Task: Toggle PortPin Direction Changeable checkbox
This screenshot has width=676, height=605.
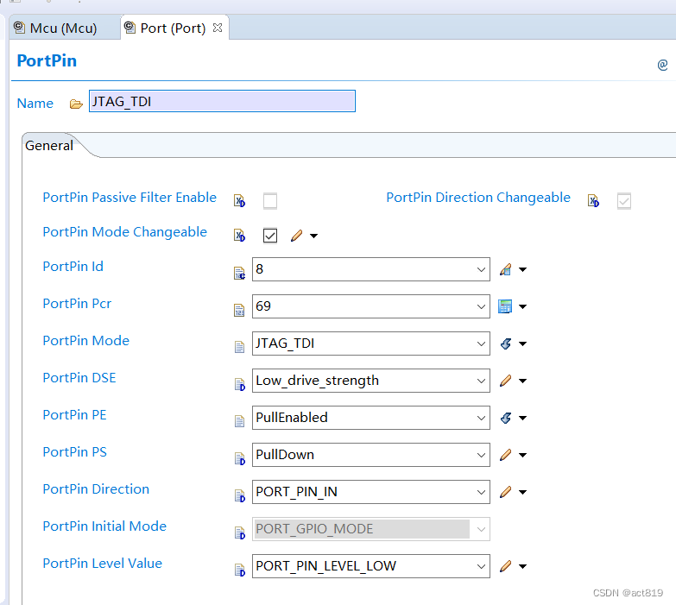Action: point(624,201)
